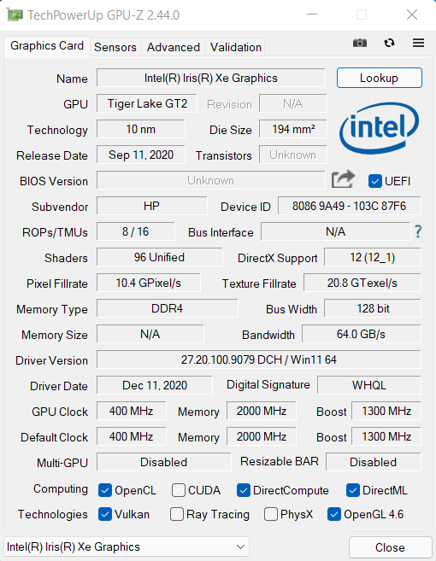Viewport: 436px width, 561px height.
Task: Expand the Intel Iris Xe Graphics GPU dropdown
Action: coord(127,546)
